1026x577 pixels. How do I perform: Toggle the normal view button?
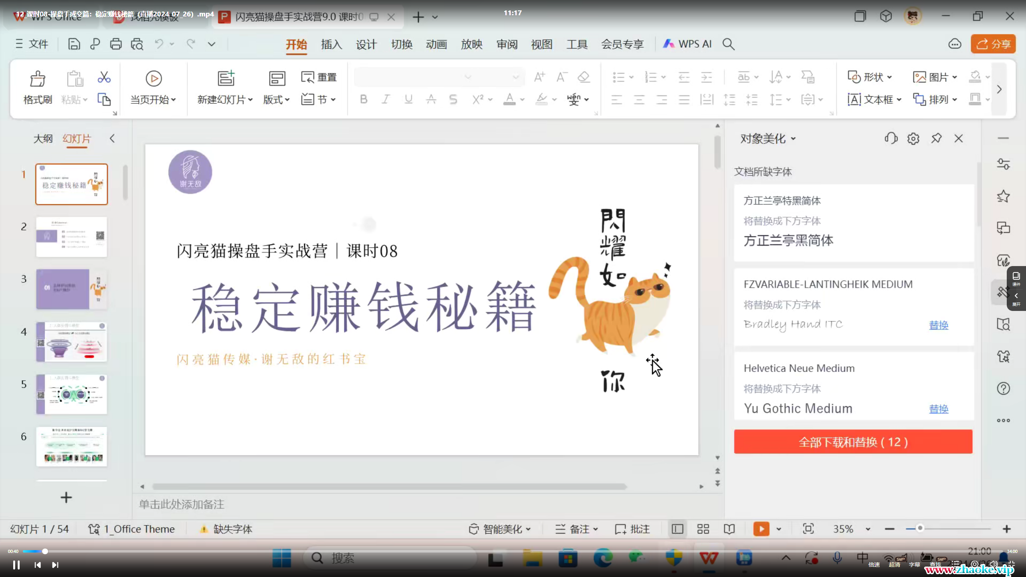point(677,529)
